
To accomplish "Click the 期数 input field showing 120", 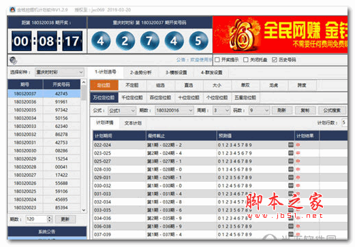I will pyautogui.click(x=36, y=219).
